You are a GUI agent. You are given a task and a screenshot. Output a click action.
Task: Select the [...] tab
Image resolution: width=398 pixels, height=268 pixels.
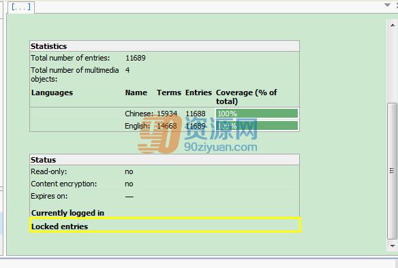21,7
